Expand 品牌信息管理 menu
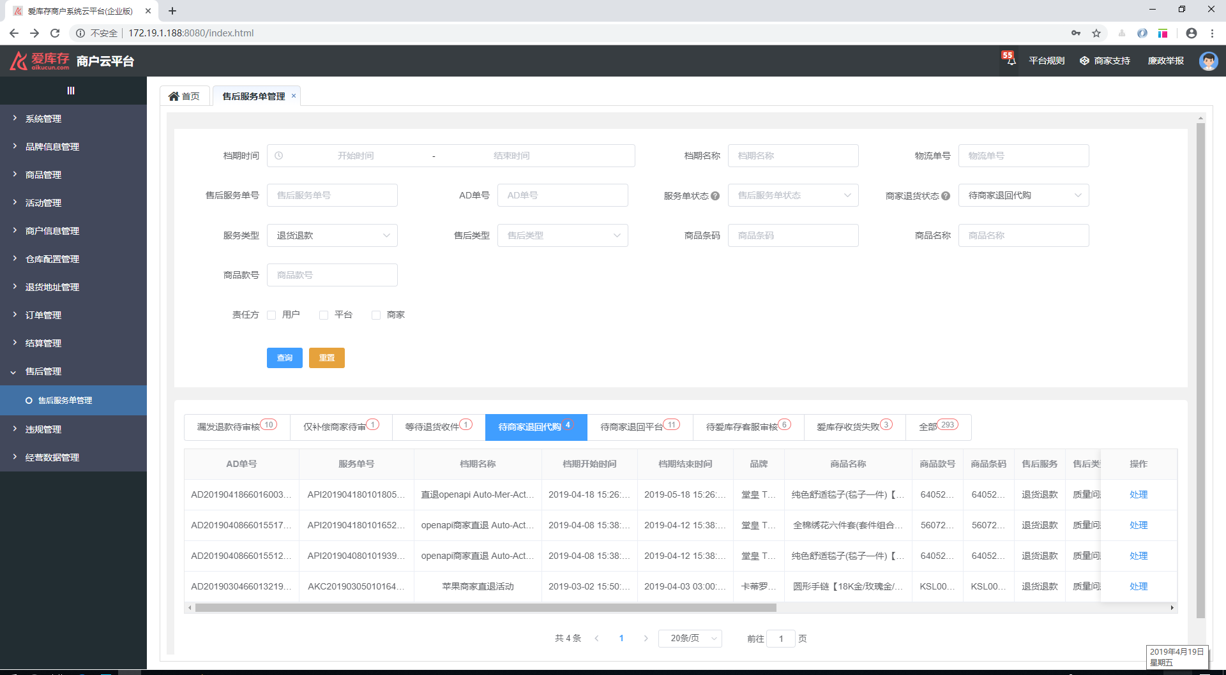This screenshot has height=675, width=1226. 73,147
